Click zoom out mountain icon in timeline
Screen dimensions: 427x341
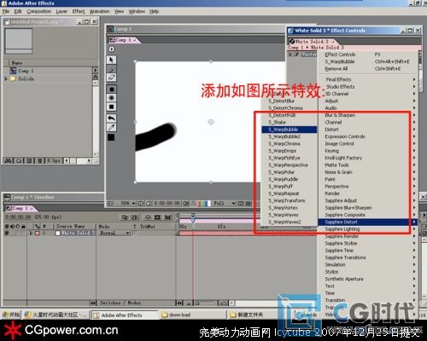tap(189, 303)
